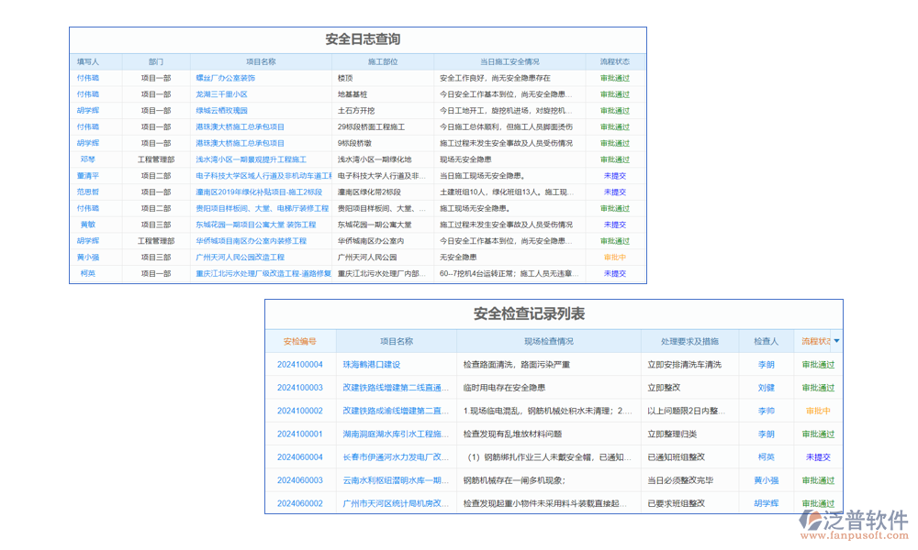Open the 流程状态 filter dropdown arrow
This screenshot has height=550, width=918.
click(837, 340)
